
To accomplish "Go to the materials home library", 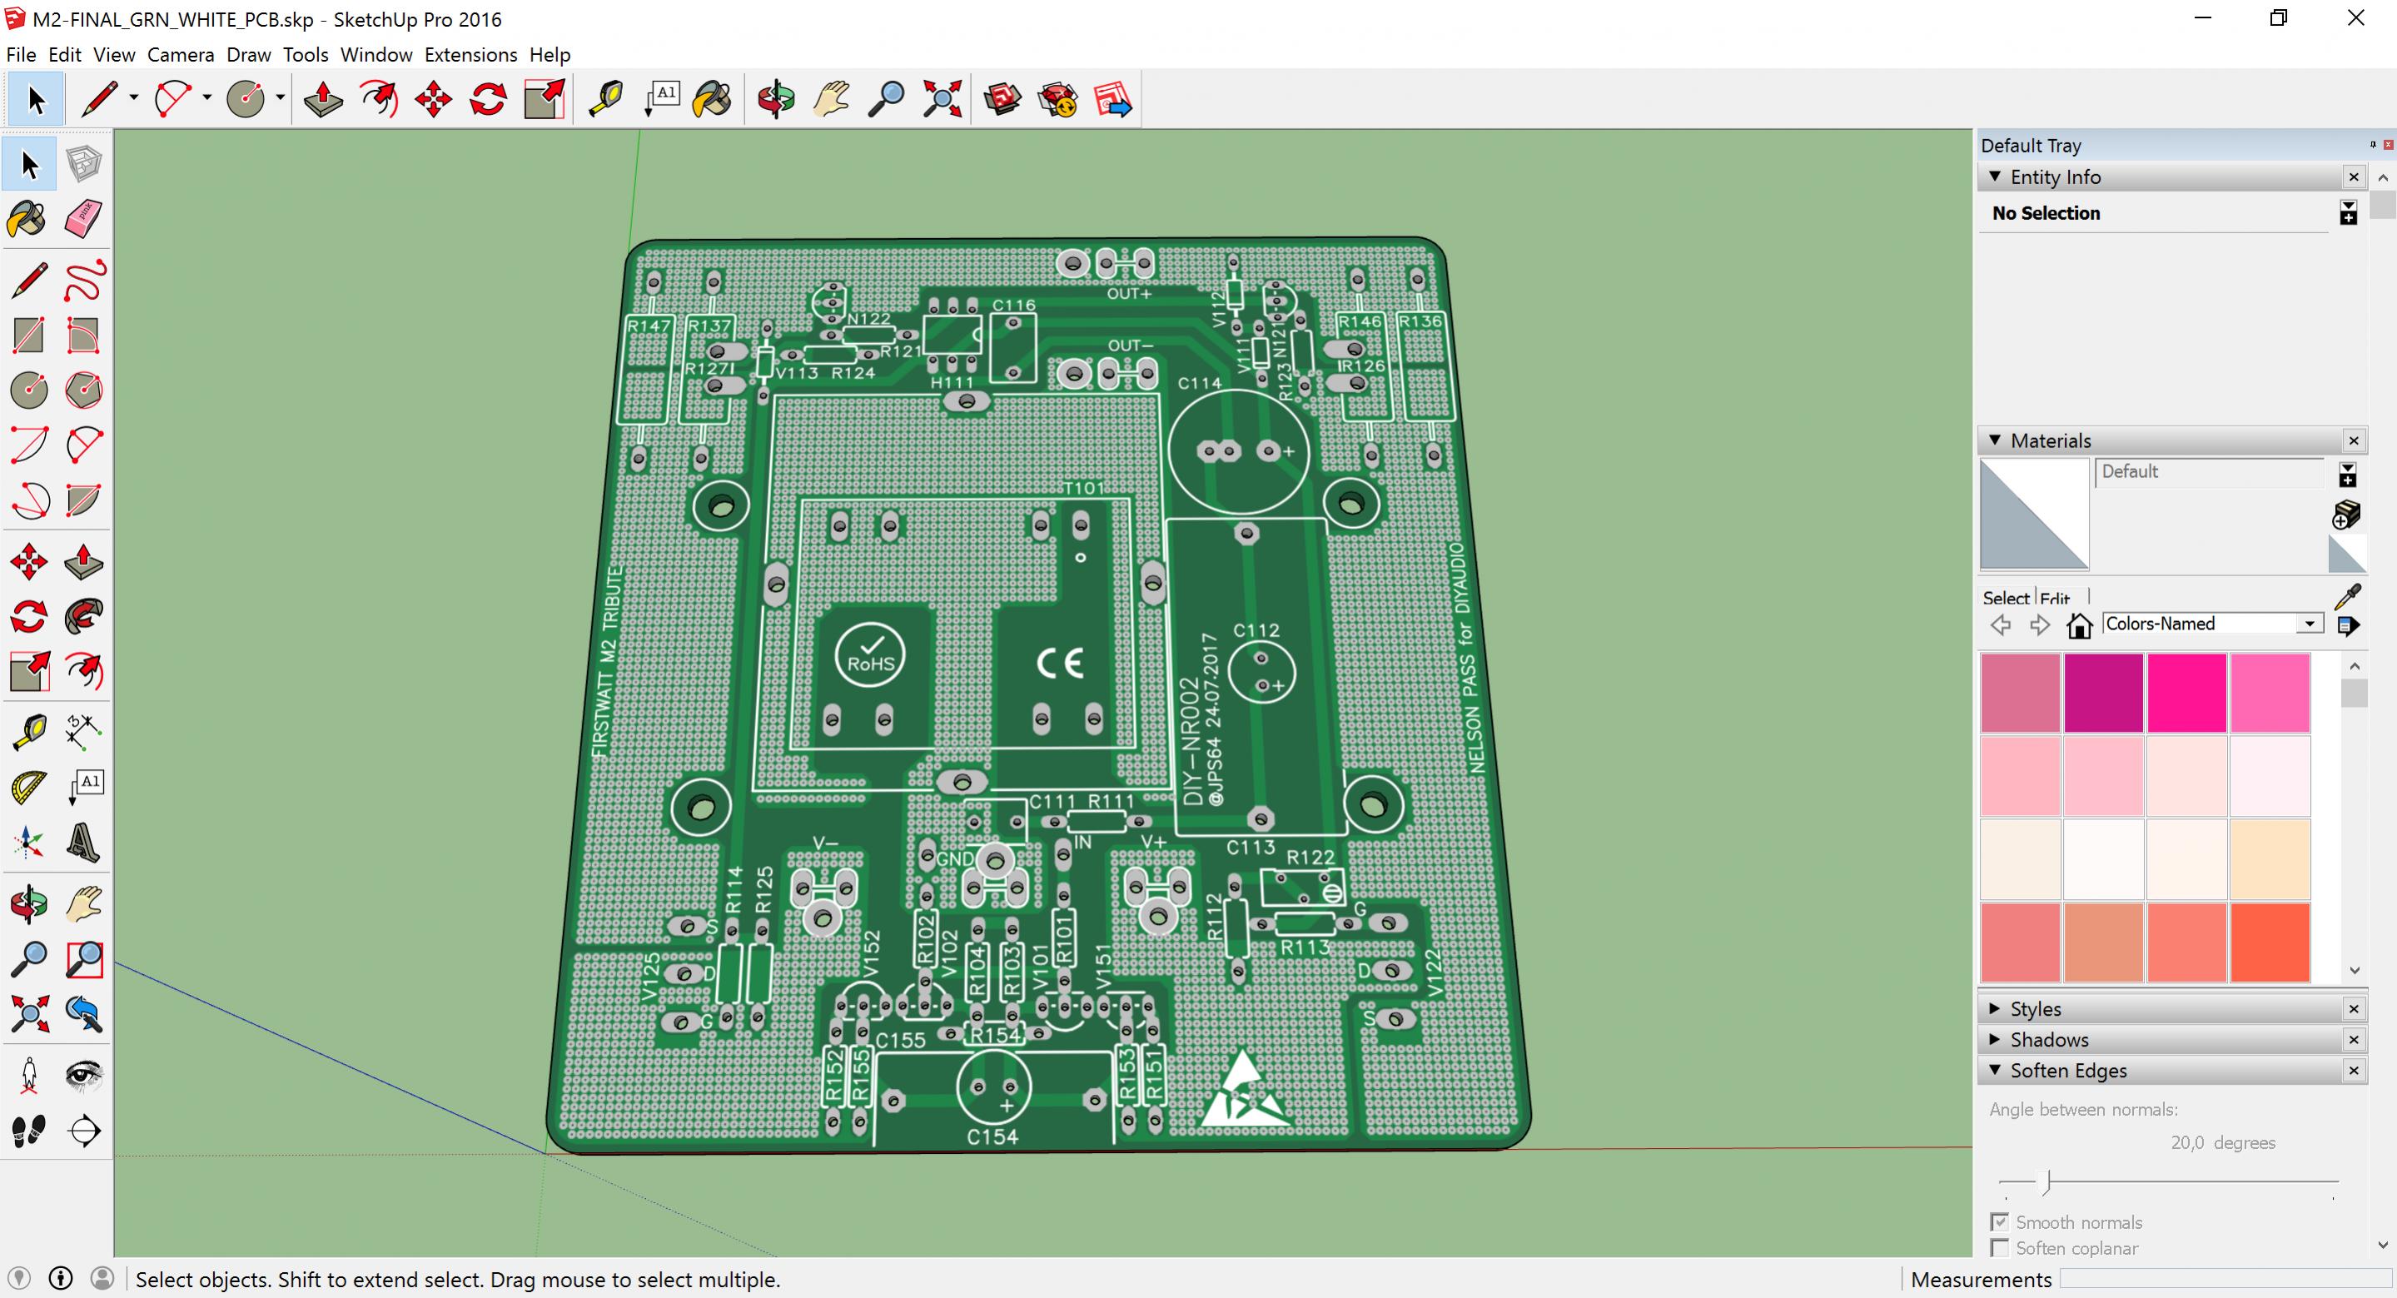I will pyautogui.click(x=2079, y=624).
